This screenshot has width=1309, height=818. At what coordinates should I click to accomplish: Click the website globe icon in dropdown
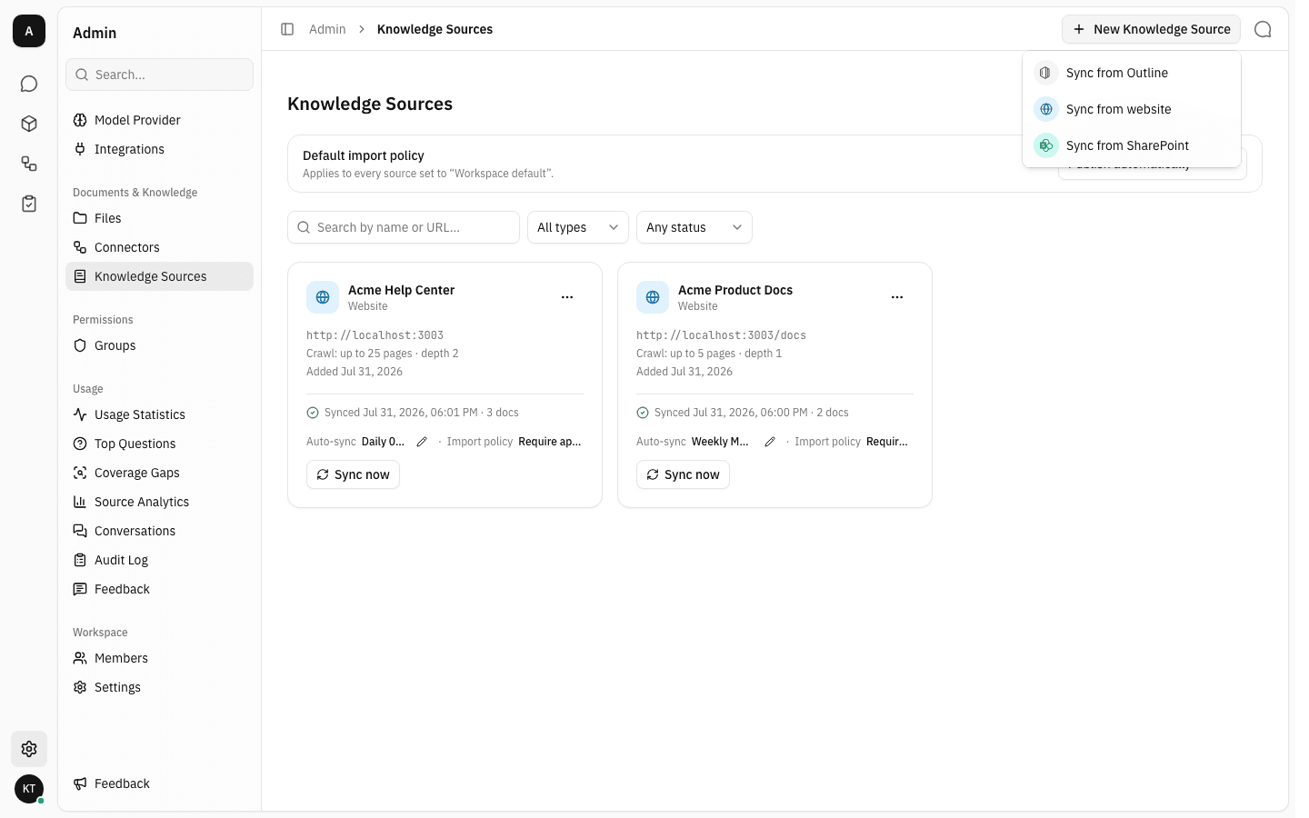click(x=1046, y=109)
